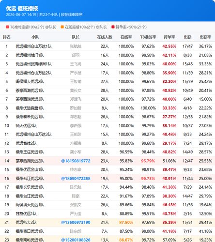
Task: Click the 94.44% online rate in rank 17
Action: coord(126,187)
